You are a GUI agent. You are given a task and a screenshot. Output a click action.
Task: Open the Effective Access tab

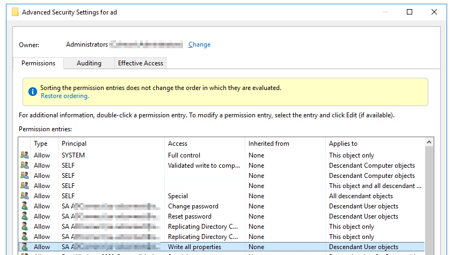(140, 63)
